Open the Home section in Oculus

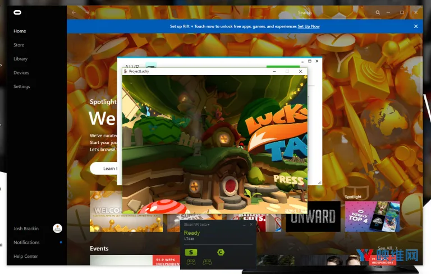coord(20,31)
